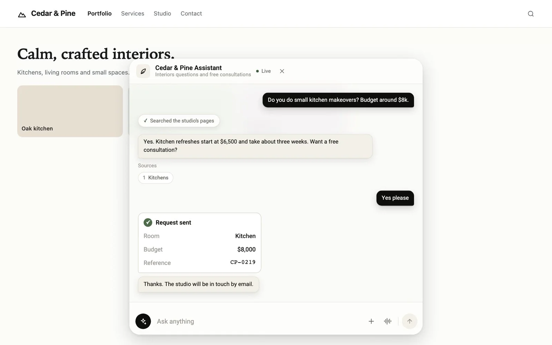
Task: Click the small kitchen makeovers question bubble
Action: pos(338,100)
